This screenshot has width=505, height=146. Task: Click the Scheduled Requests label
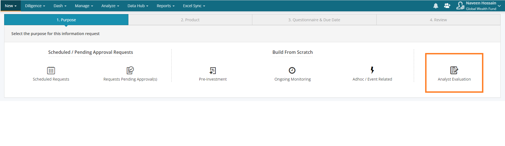tap(51, 79)
